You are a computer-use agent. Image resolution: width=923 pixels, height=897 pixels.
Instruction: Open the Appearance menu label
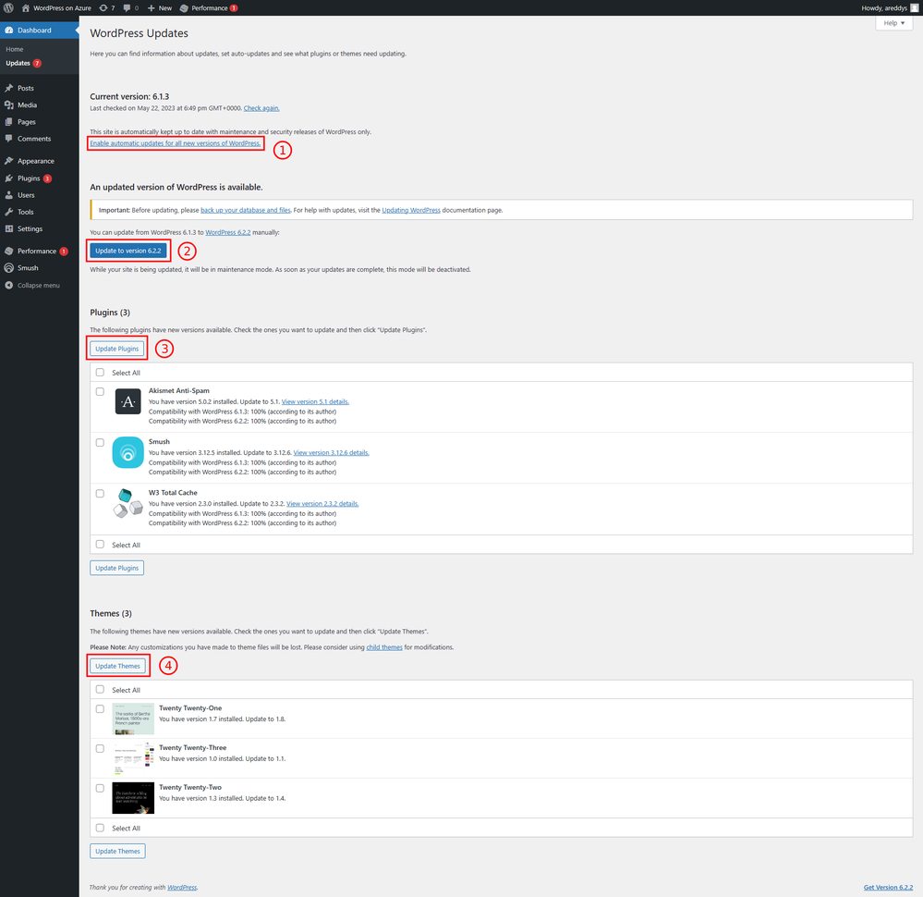(36, 161)
